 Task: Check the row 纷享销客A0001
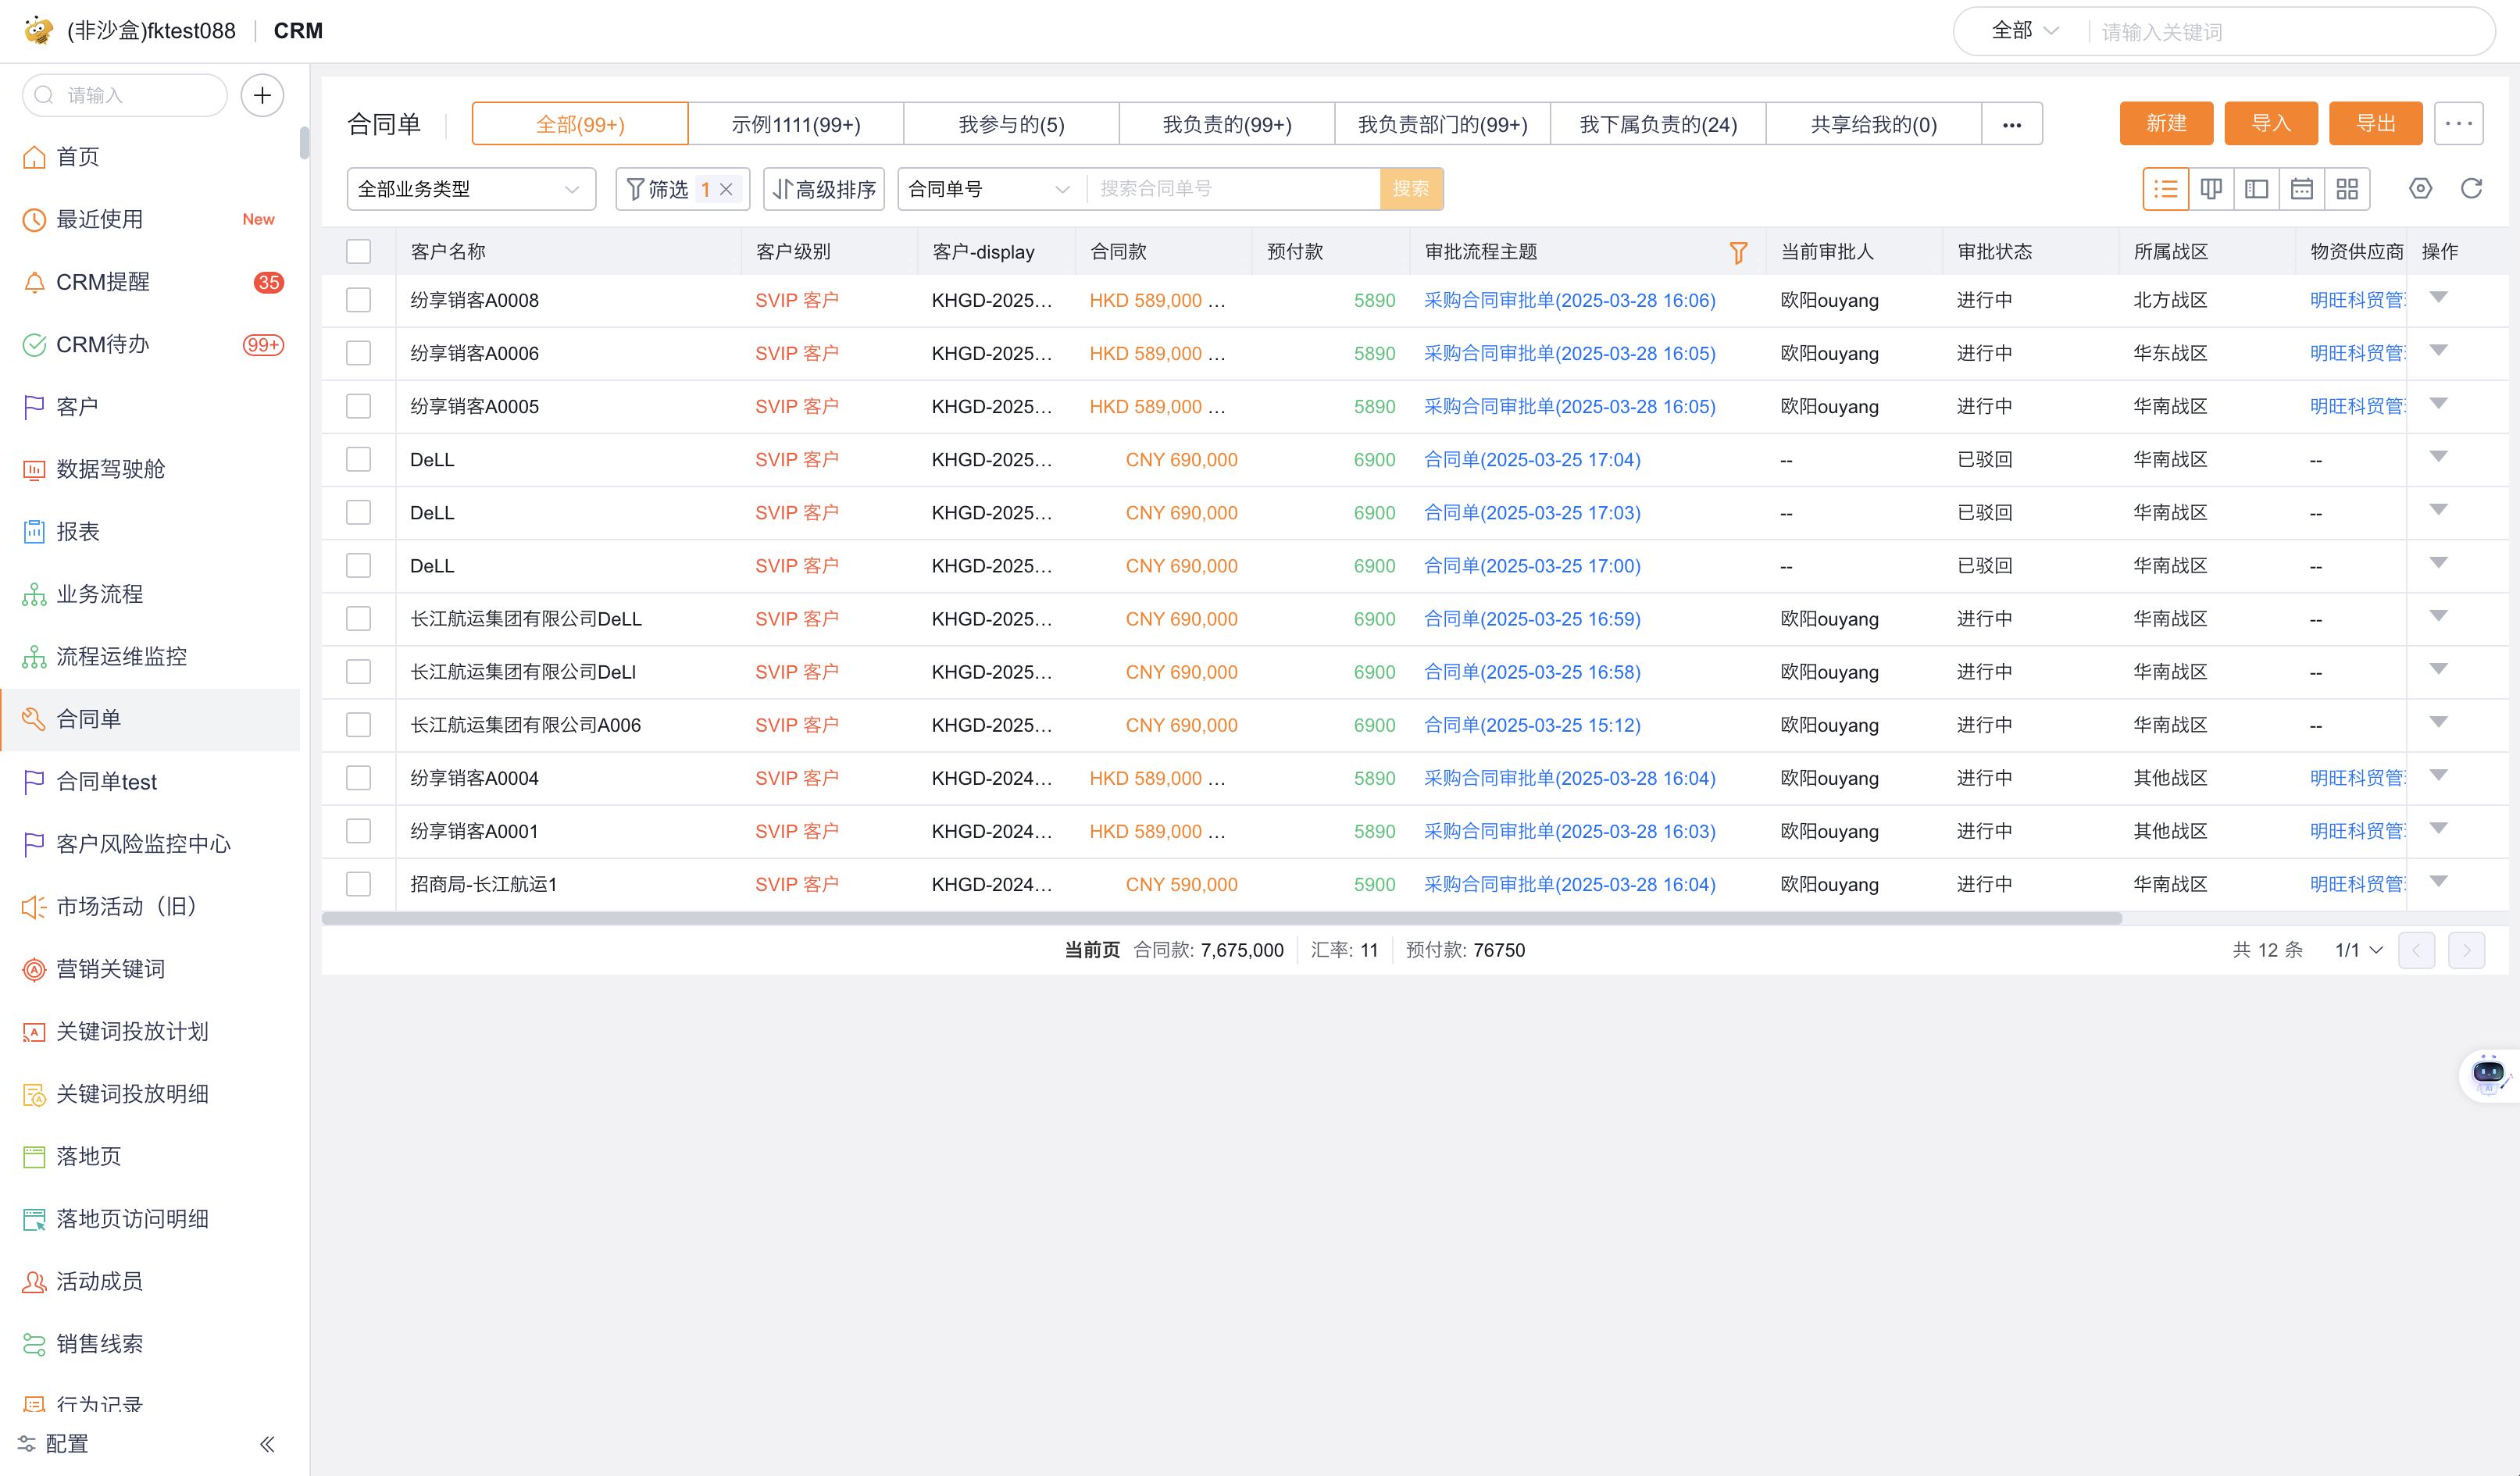pyautogui.click(x=358, y=831)
